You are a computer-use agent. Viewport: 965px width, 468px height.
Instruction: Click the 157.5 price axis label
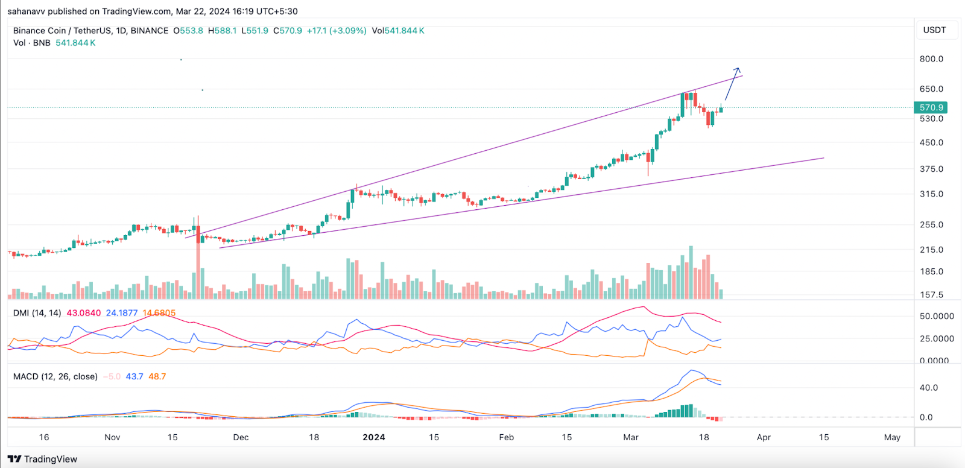pos(931,294)
